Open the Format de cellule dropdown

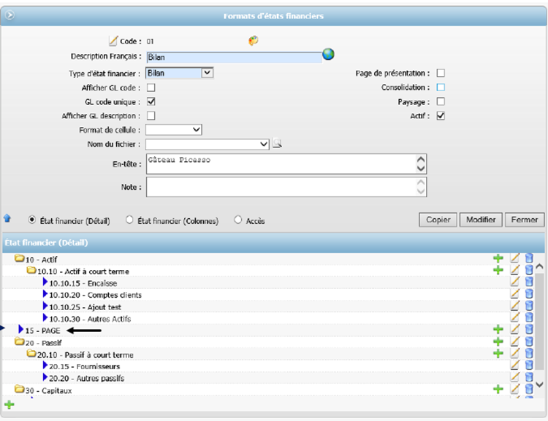coord(196,129)
